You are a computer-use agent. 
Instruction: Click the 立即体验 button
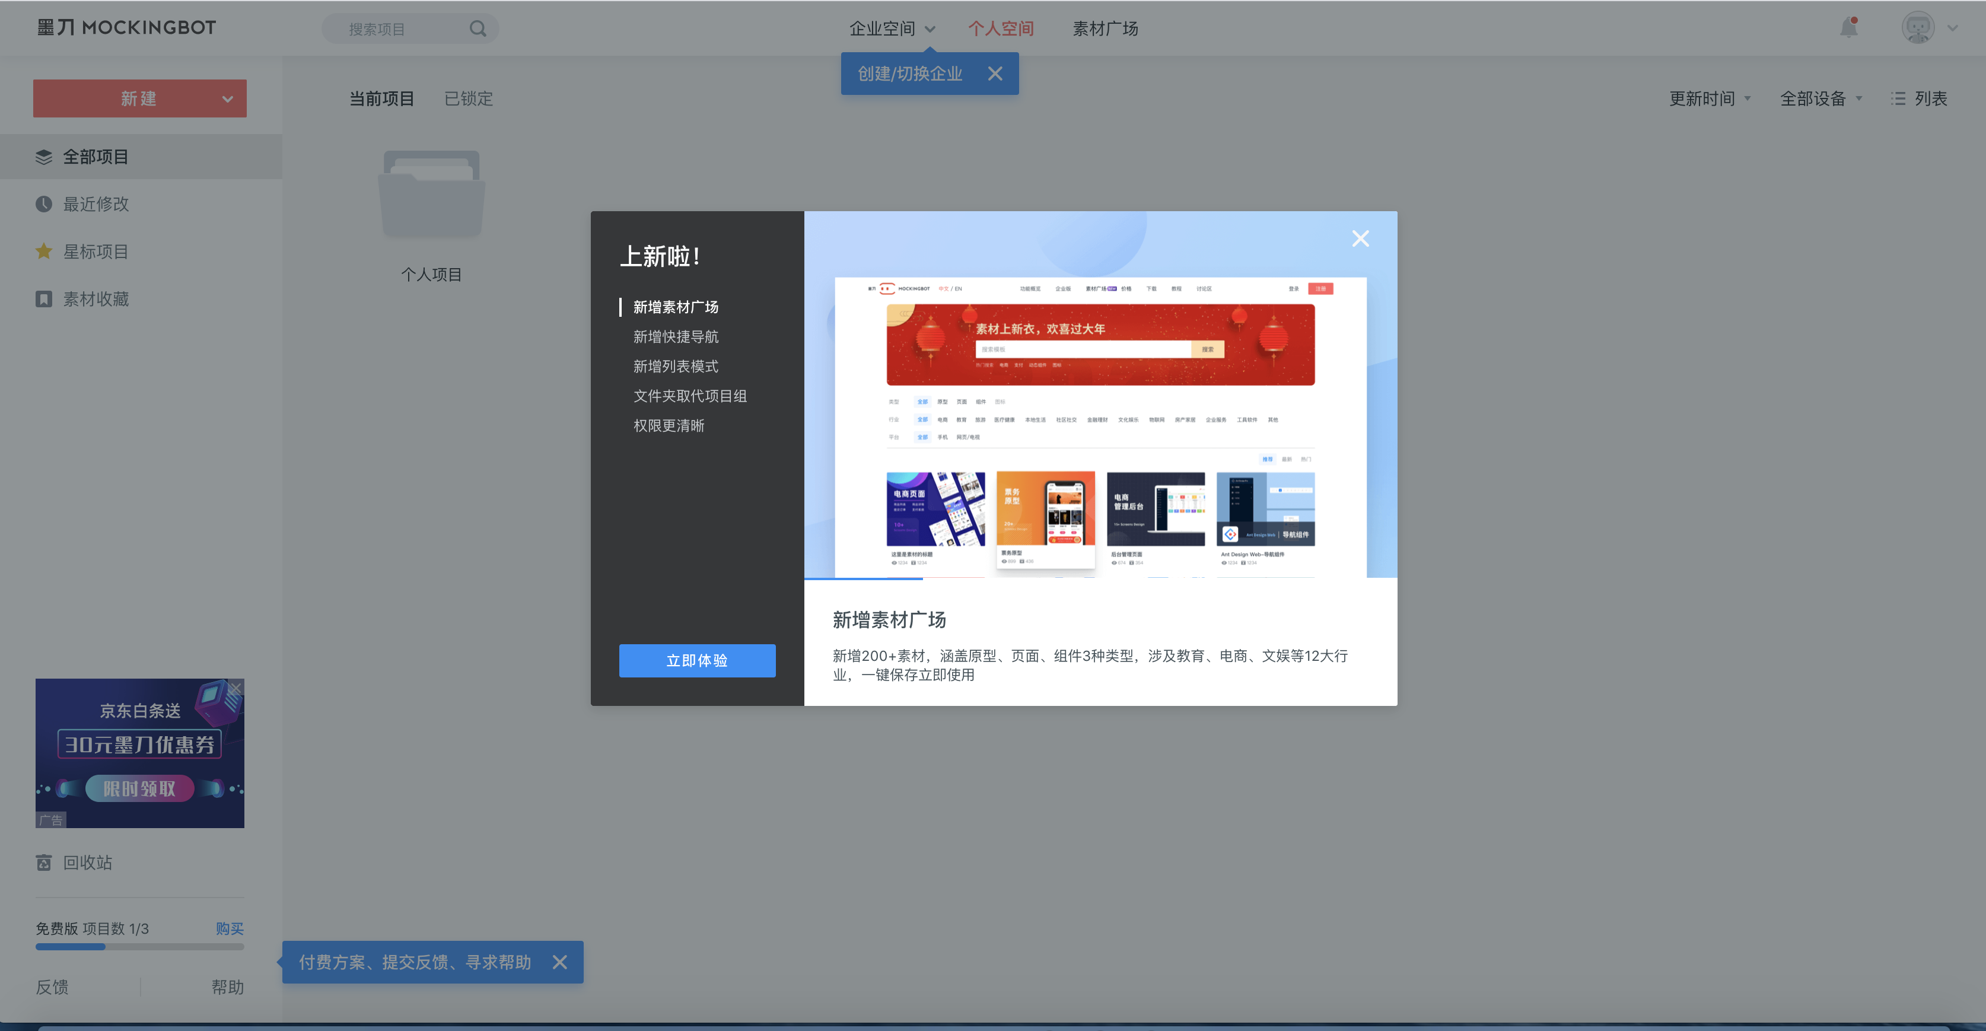[696, 660]
